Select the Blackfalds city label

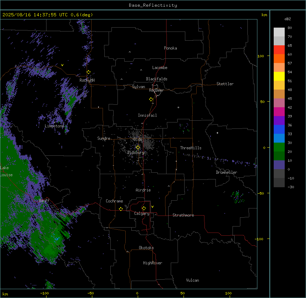(x=157, y=79)
